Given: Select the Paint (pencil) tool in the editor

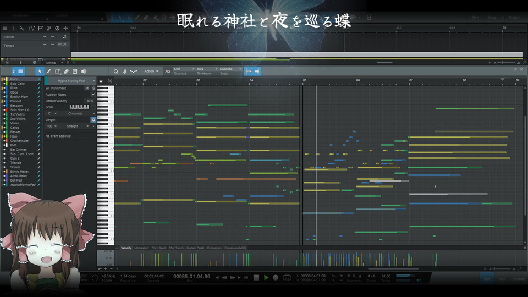Looking at the screenshot, I should click(48, 71).
